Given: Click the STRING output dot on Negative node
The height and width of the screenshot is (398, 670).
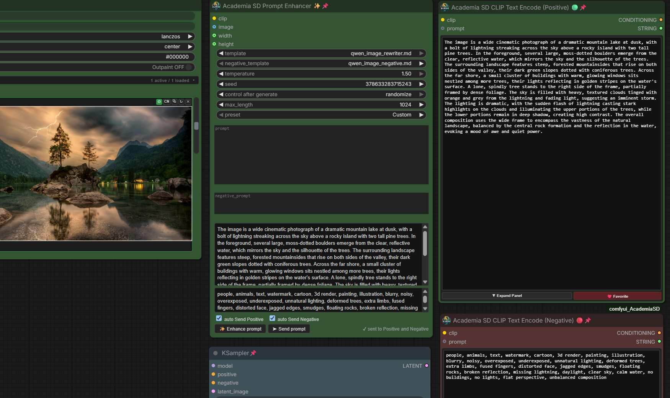Looking at the screenshot, I should click(x=659, y=341).
